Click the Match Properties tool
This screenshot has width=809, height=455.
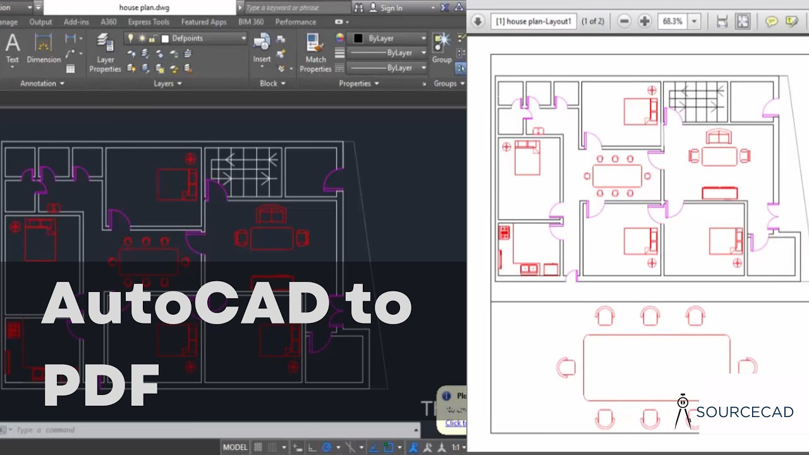click(315, 53)
